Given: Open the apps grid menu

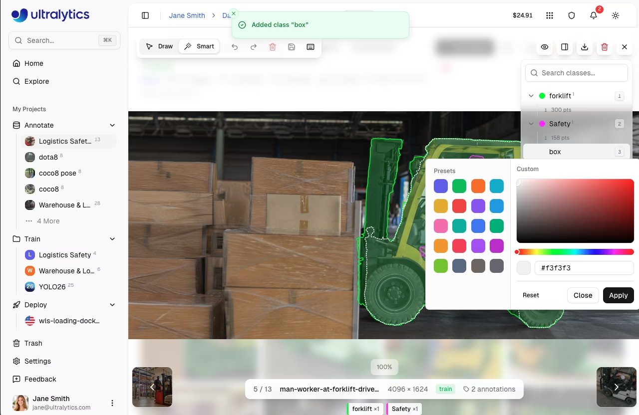Looking at the screenshot, I should (550, 15).
